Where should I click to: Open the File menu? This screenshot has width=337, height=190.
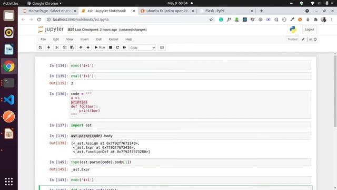pos(43,39)
